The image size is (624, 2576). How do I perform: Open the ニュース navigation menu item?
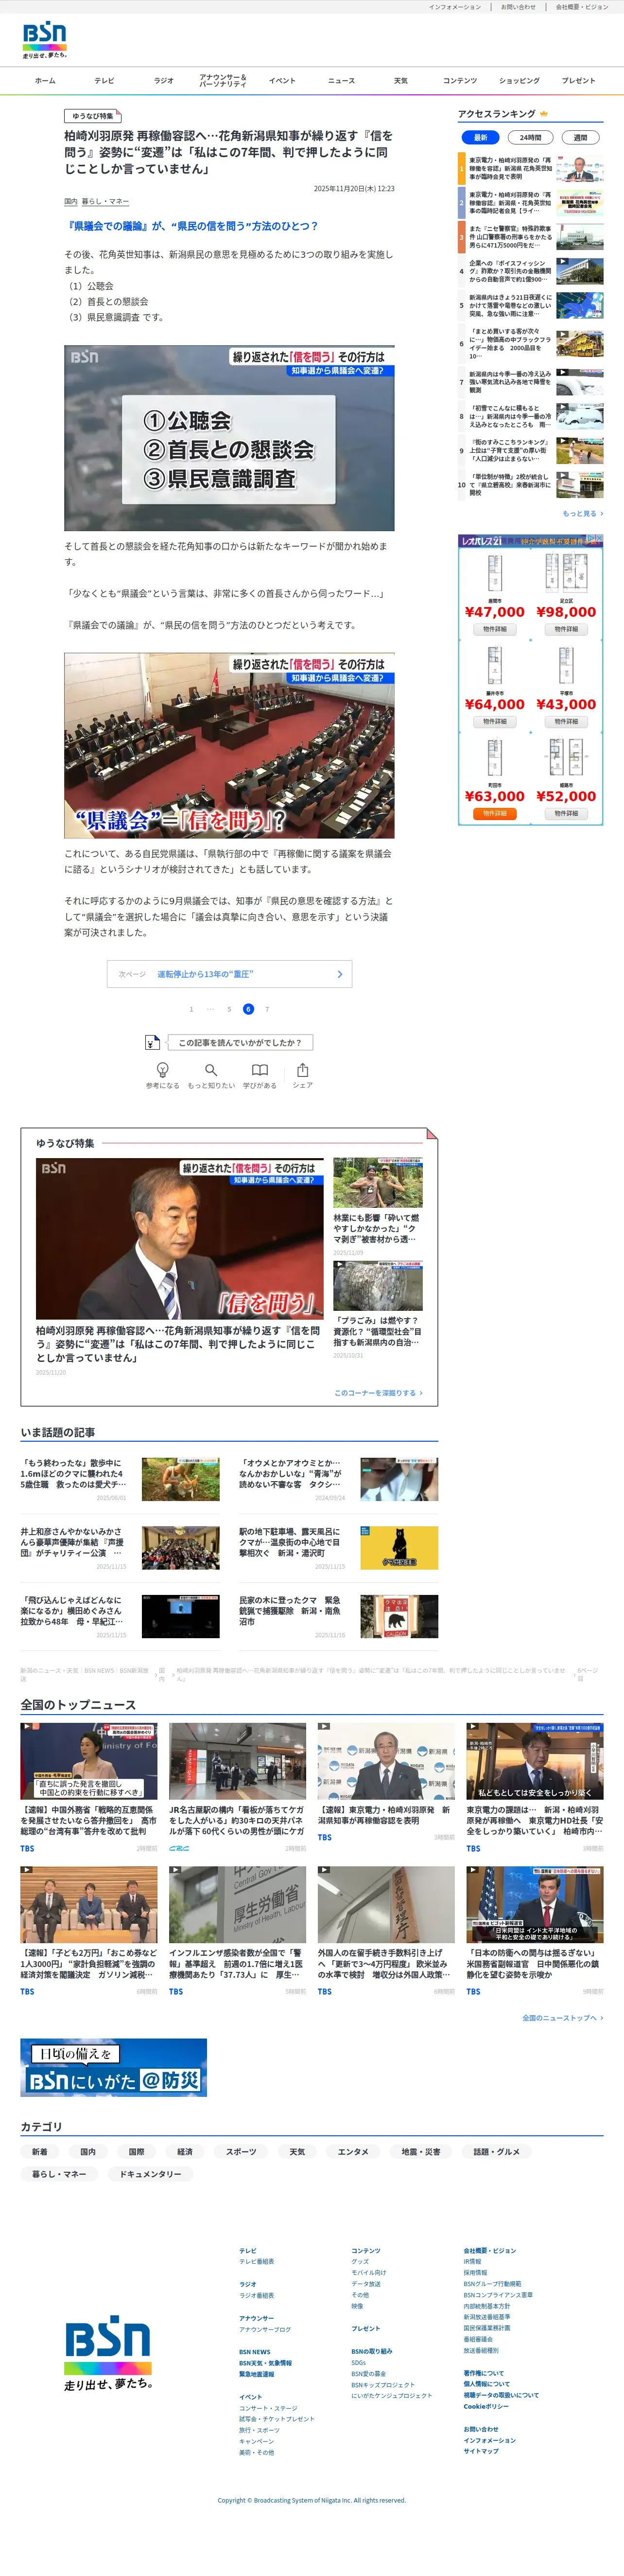click(x=342, y=81)
